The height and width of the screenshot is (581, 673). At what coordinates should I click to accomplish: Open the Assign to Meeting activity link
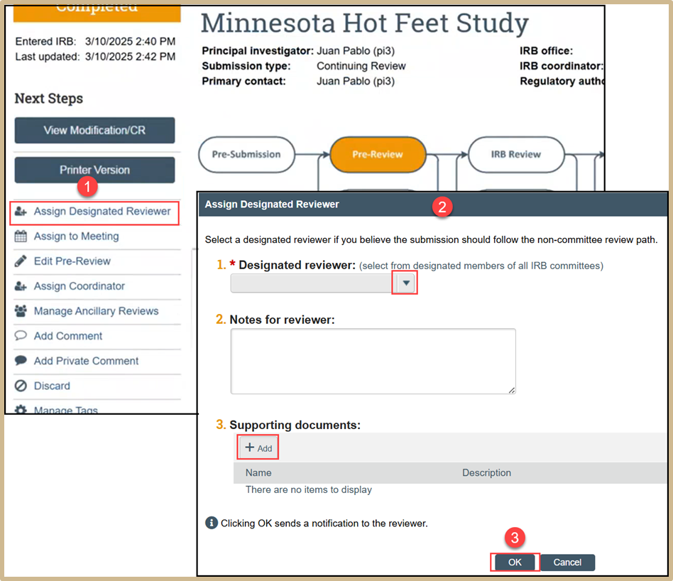pos(76,237)
